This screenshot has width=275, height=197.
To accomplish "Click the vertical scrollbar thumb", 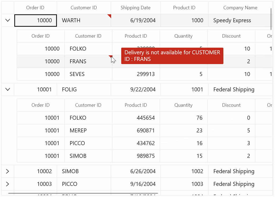I will click(271, 19).
